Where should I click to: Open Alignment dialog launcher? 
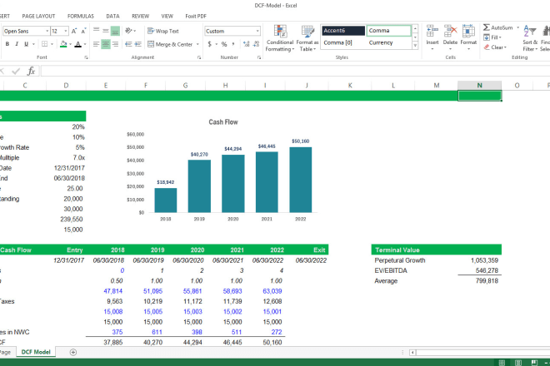(199, 57)
